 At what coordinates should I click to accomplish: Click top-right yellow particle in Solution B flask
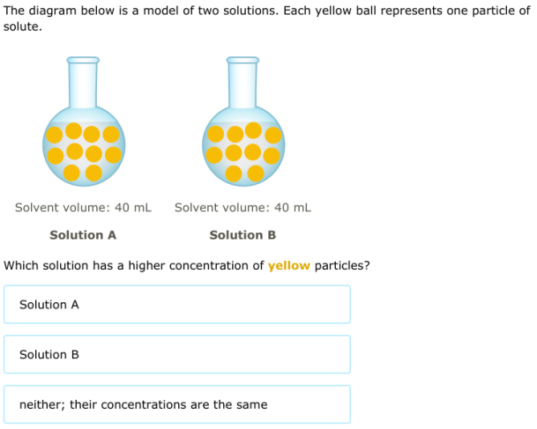tap(273, 136)
